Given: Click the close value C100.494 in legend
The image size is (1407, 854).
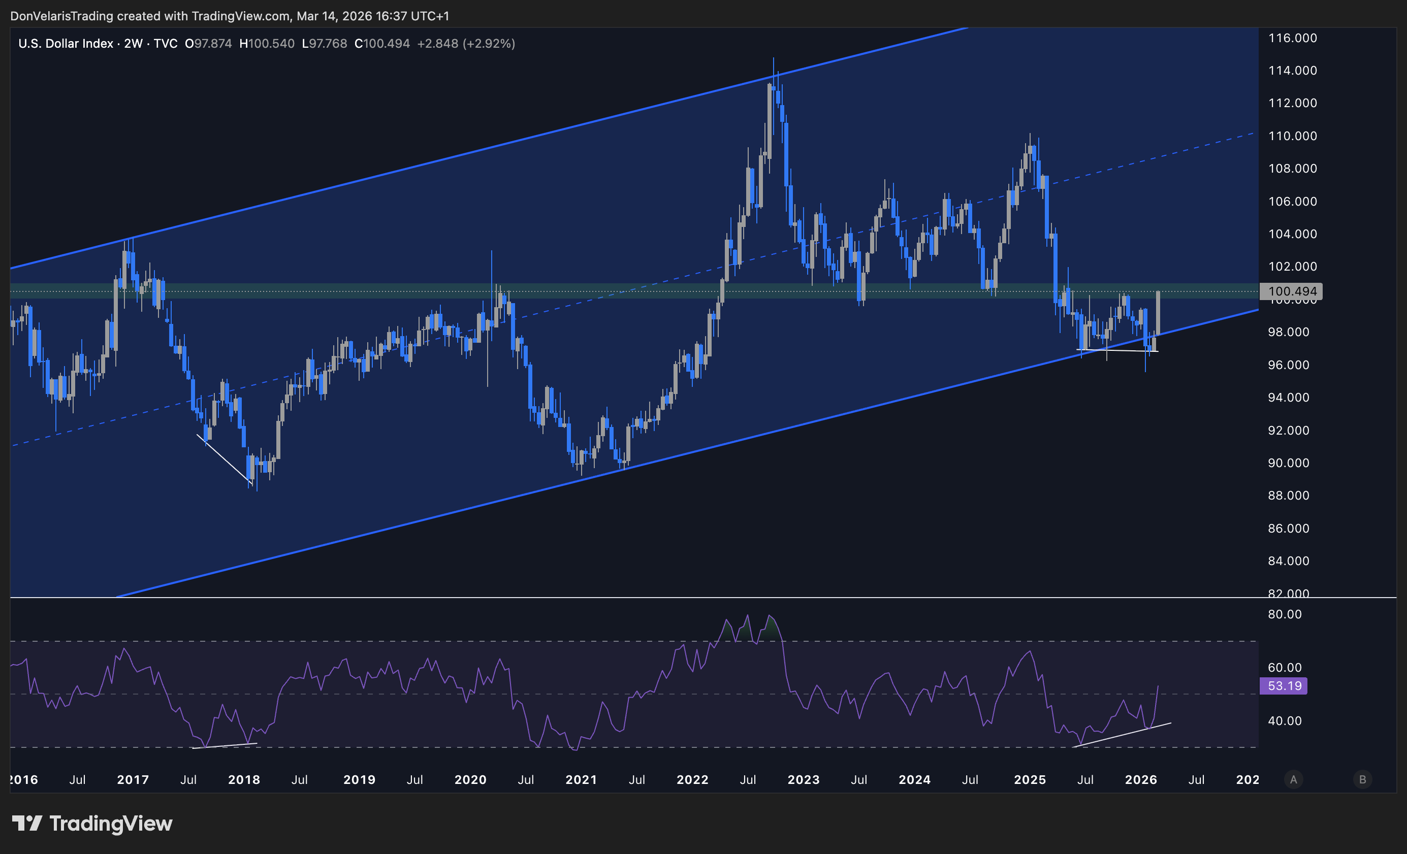Looking at the screenshot, I should tap(382, 43).
